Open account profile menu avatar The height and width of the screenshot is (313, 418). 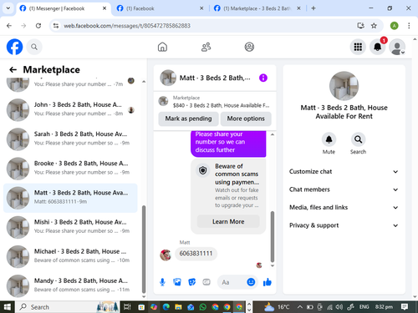397,47
